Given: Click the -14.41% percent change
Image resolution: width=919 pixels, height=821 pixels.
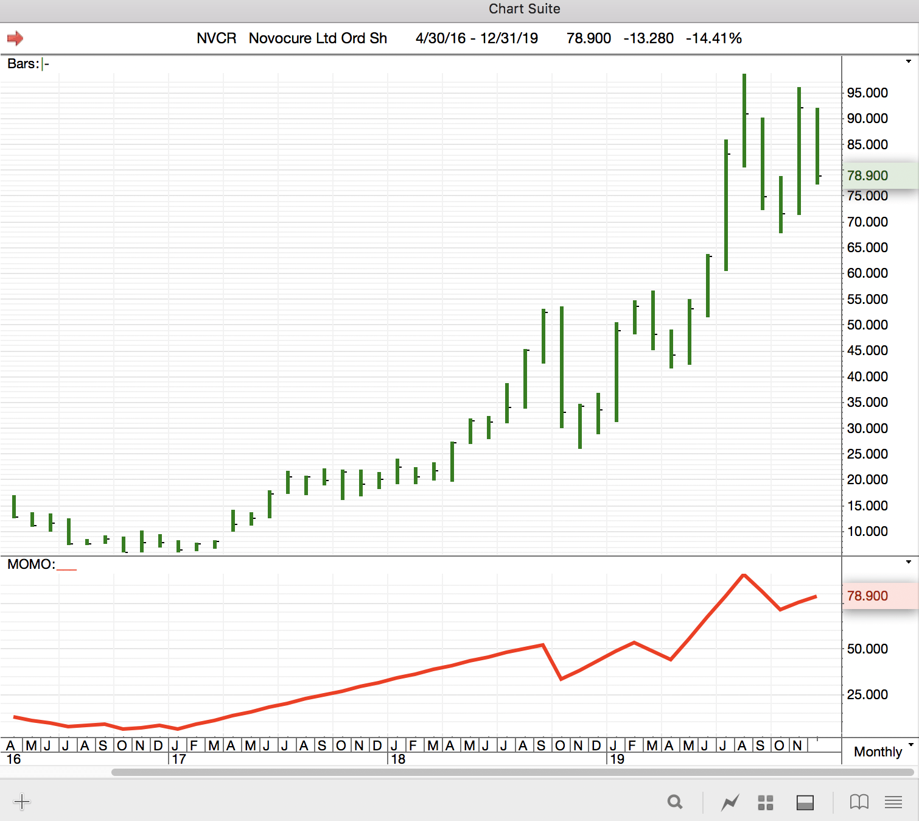Looking at the screenshot, I should [x=714, y=38].
